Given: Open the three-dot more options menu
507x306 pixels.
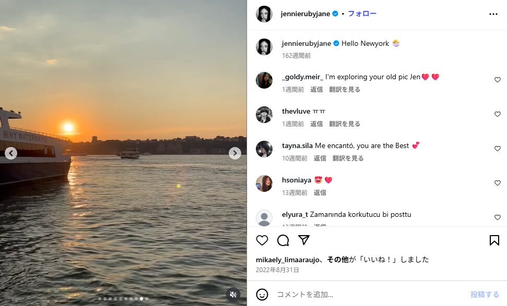Looking at the screenshot, I should pyautogui.click(x=493, y=14).
